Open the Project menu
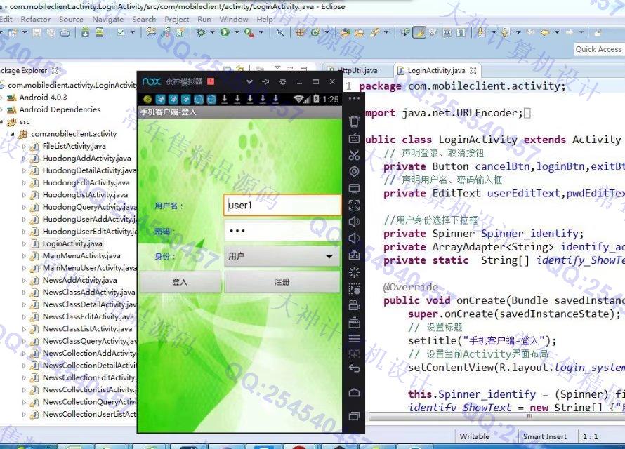The height and width of the screenshot is (449, 625). 176,19
